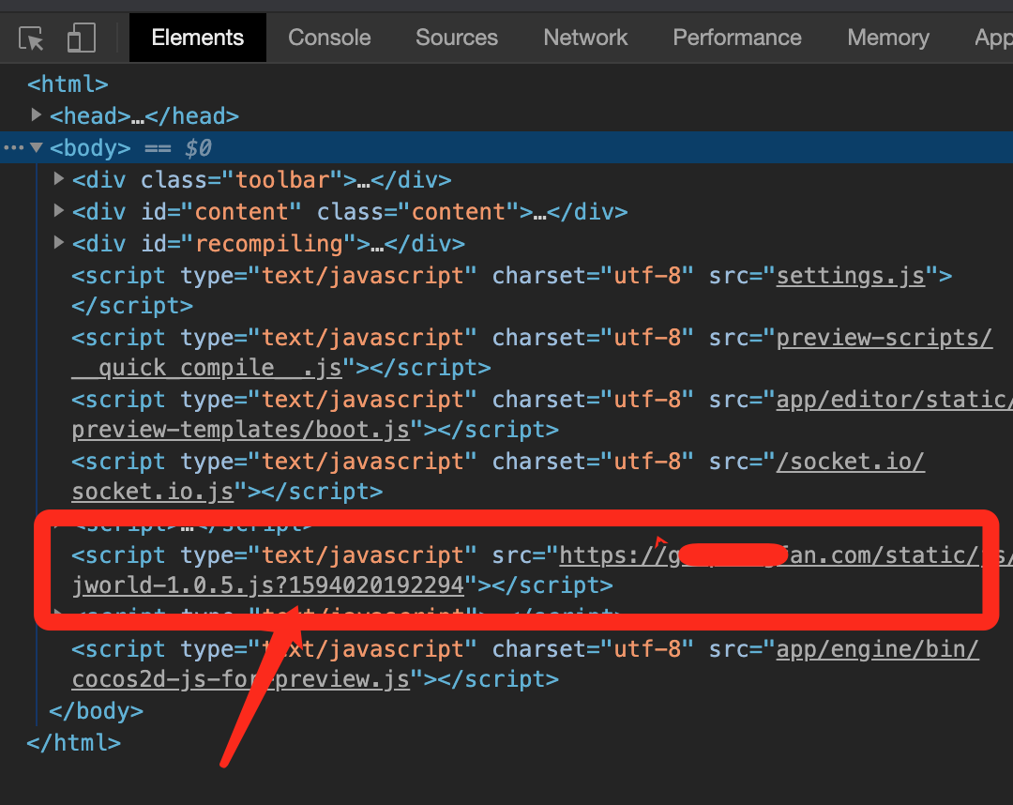Stay on the Elements tab
Screen dimensions: 1013x805
pos(197,38)
